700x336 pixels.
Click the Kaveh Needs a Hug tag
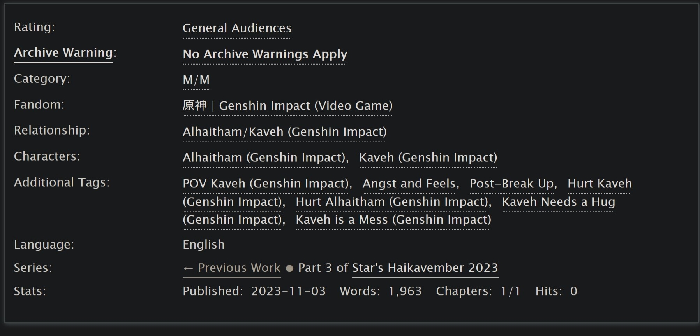558,202
